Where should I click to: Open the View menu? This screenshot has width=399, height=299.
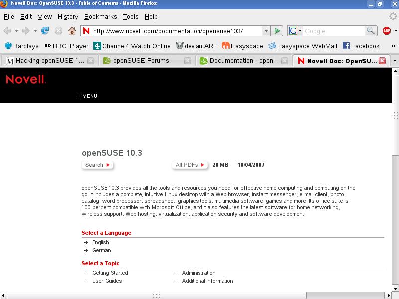click(x=45, y=17)
